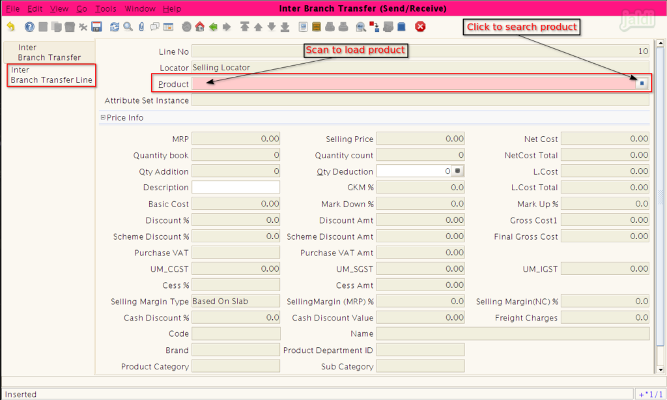Image resolution: width=667 pixels, height=400 pixels.
Task: Click the Delete record bin icon
Action: (x=70, y=27)
